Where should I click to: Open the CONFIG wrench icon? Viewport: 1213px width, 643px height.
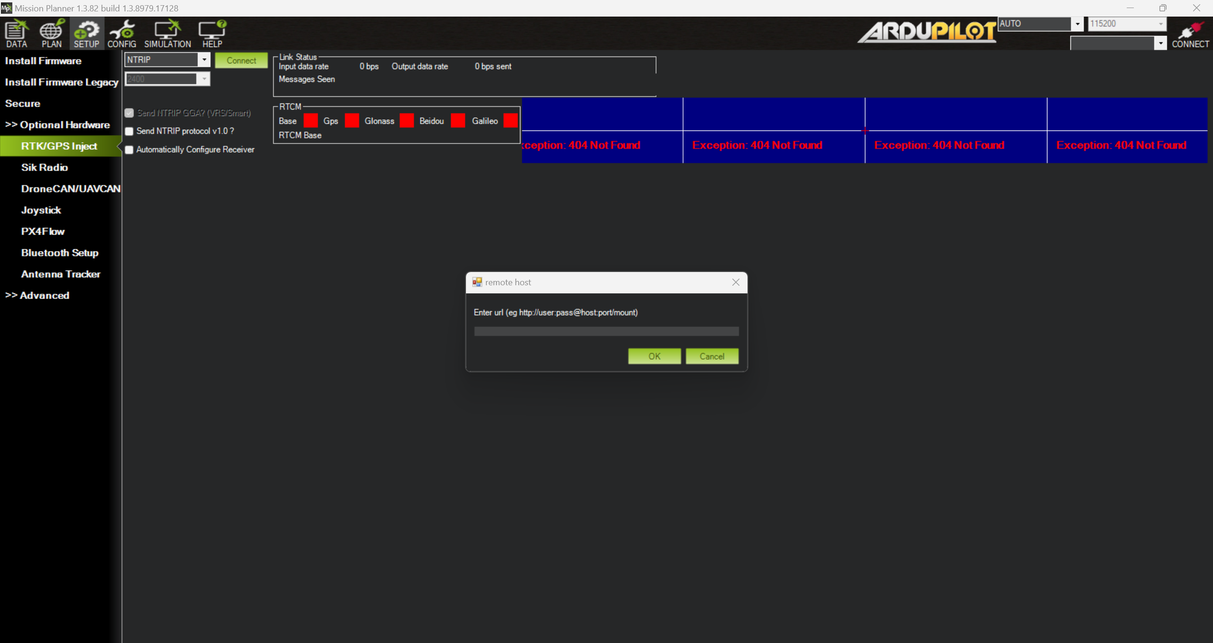(x=122, y=33)
